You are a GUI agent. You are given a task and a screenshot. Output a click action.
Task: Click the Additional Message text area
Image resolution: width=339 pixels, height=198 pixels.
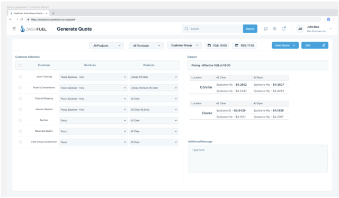click(258, 159)
